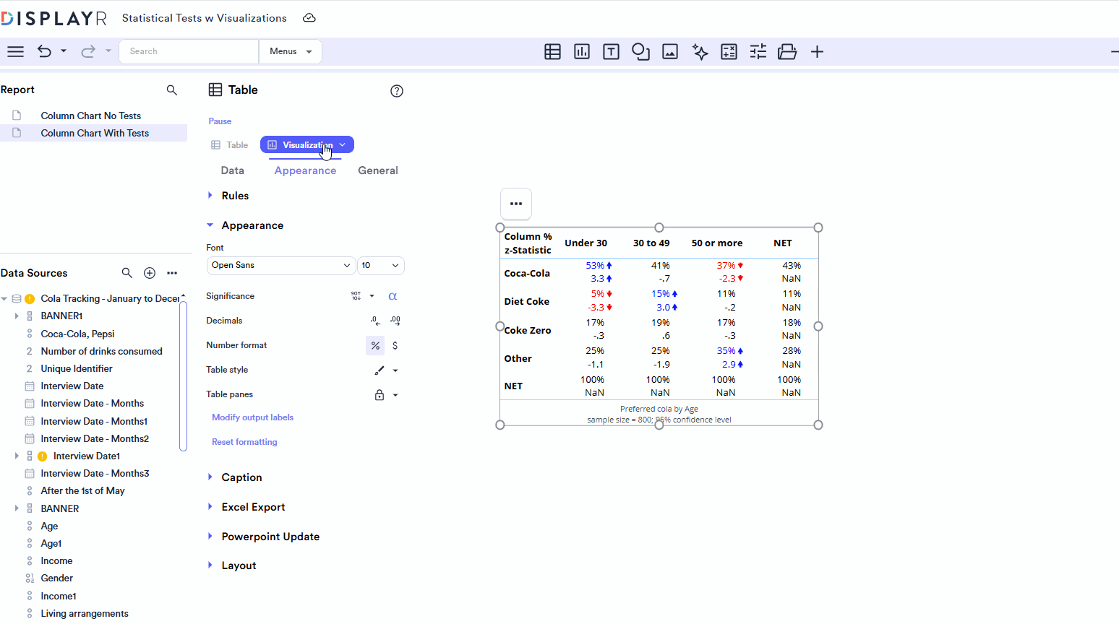Click the significance arrows icon
The height and width of the screenshot is (624, 1119).
click(356, 296)
